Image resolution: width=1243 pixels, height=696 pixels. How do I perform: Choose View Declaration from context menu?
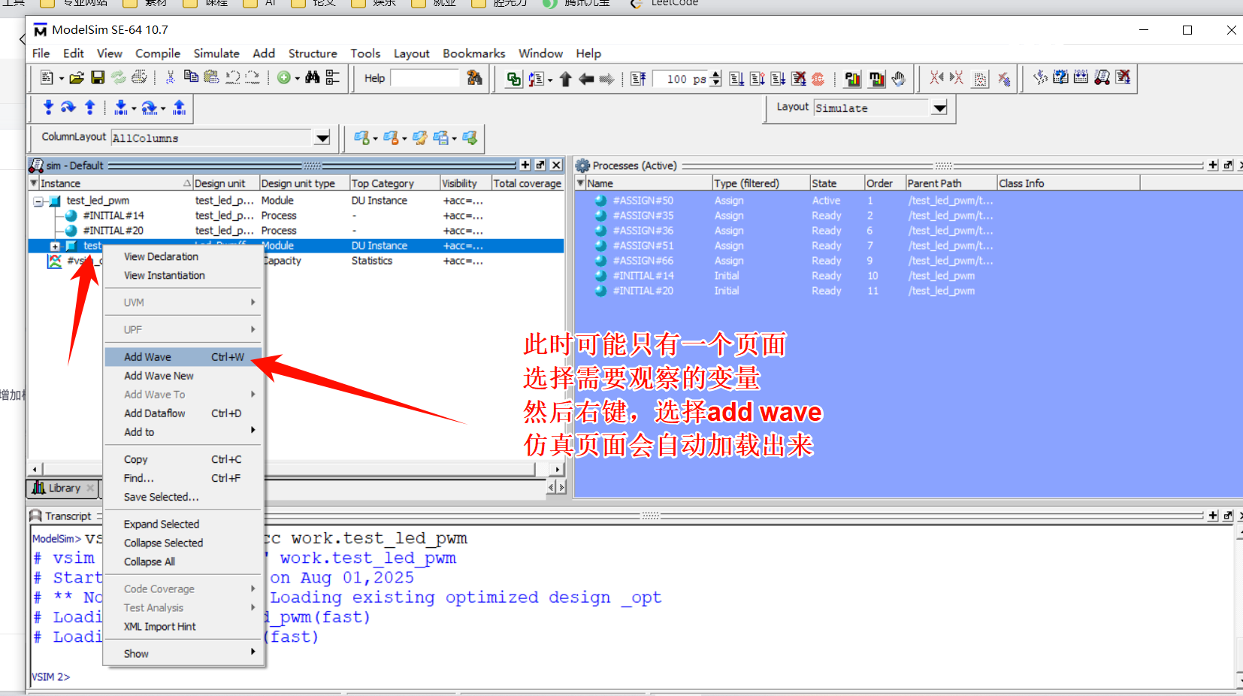coord(160,256)
